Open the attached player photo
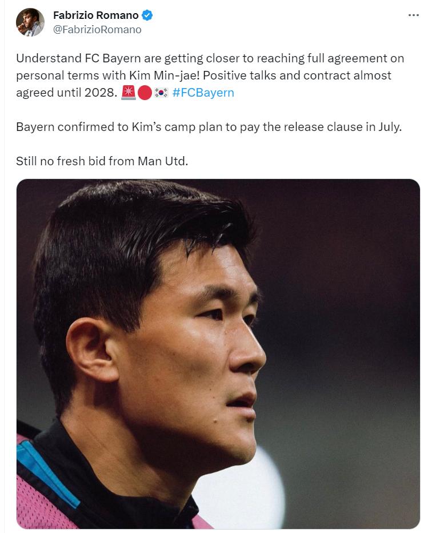The width and height of the screenshot is (424, 533). click(x=218, y=354)
